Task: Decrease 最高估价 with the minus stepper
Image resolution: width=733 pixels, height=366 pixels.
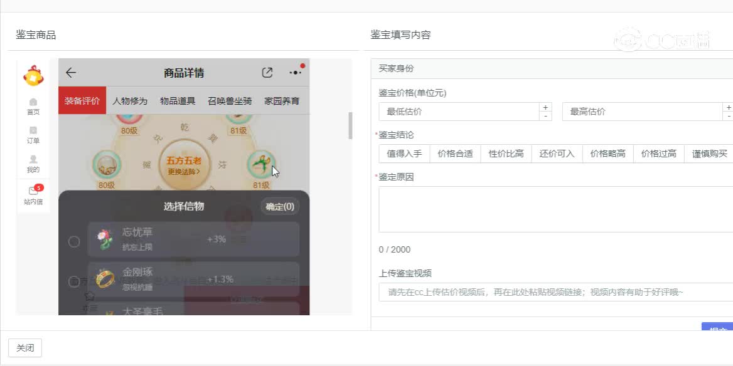Action: 729,116
